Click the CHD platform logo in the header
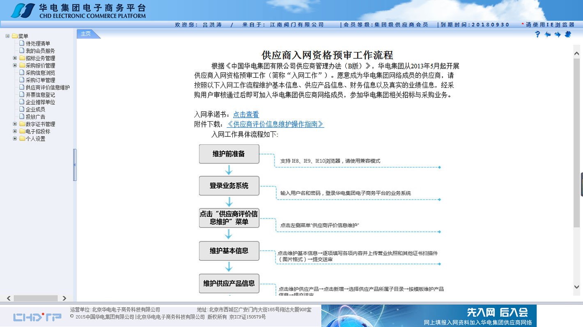This screenshot has width=583, height=327. point(78,11)
